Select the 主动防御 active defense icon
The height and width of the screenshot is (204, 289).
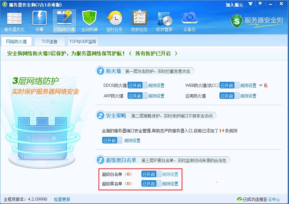pos(89,21)
